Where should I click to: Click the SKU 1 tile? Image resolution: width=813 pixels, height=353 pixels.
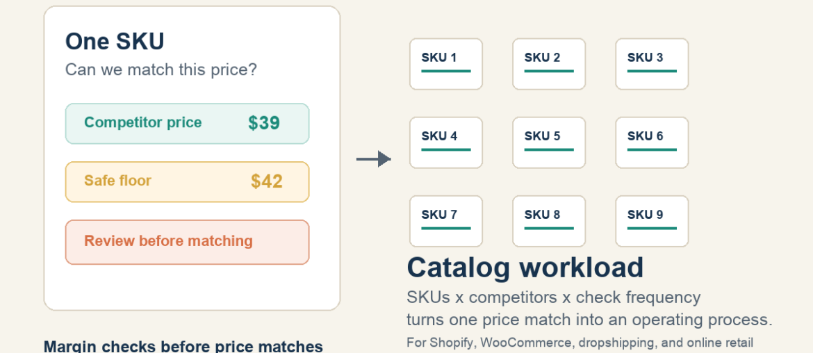[x=446, y=64]
